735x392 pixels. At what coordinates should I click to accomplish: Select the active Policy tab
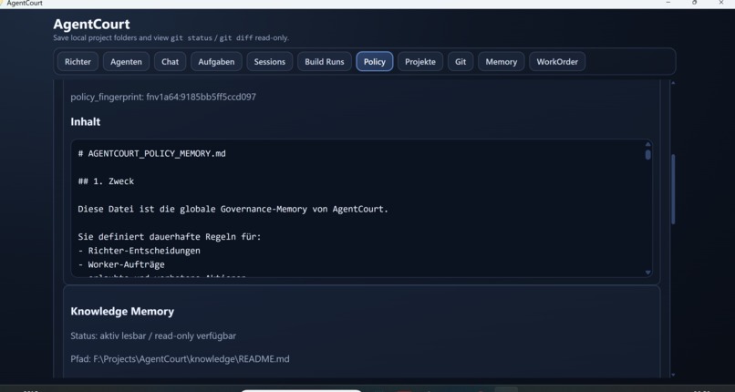coord(375,61)
